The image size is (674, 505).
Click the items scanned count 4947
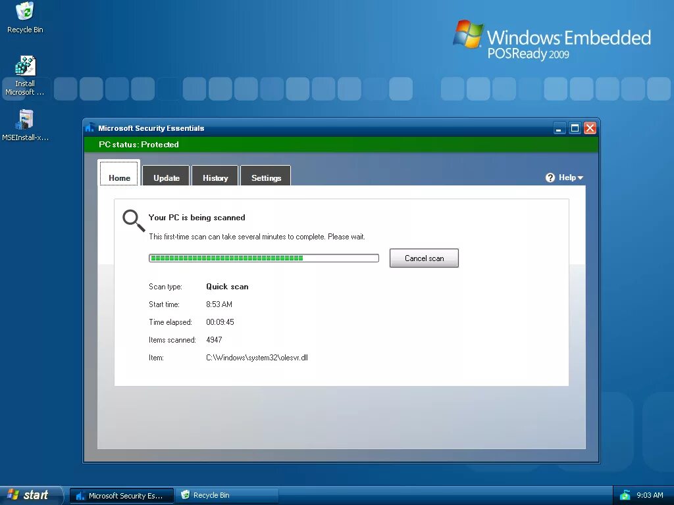click(x=214, y=340)
